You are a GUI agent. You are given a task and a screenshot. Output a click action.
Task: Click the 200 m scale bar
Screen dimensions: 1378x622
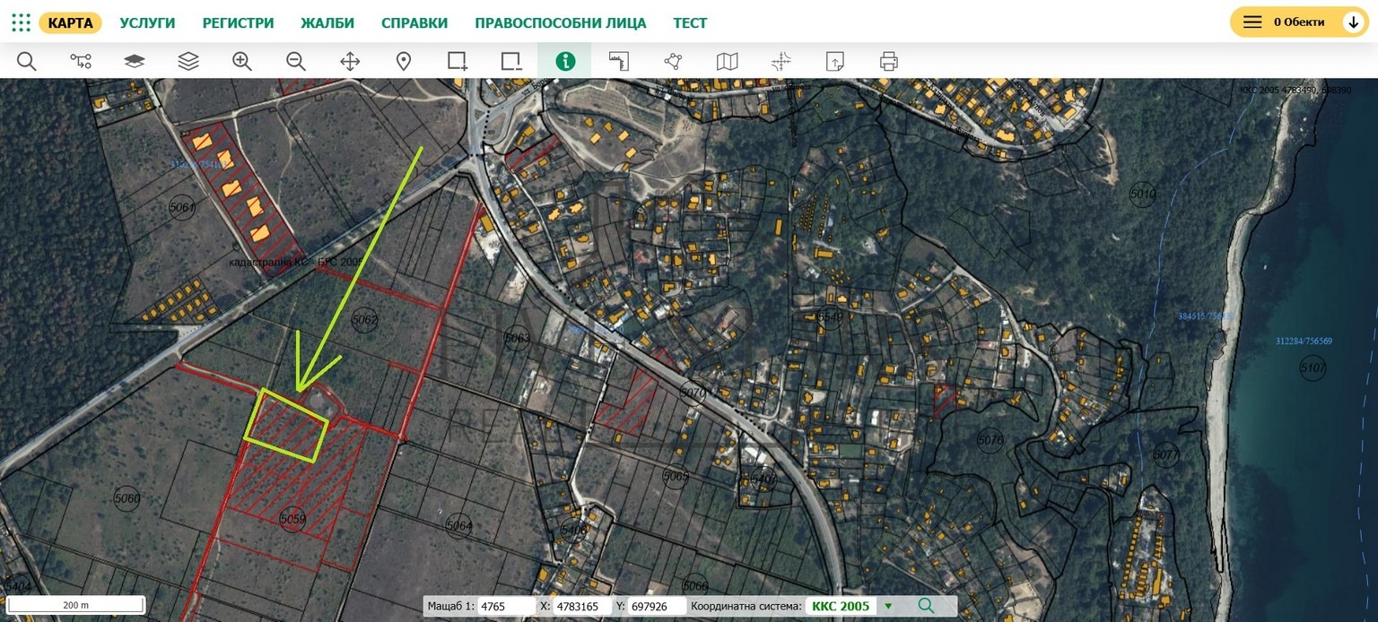(x=76, y=605)
